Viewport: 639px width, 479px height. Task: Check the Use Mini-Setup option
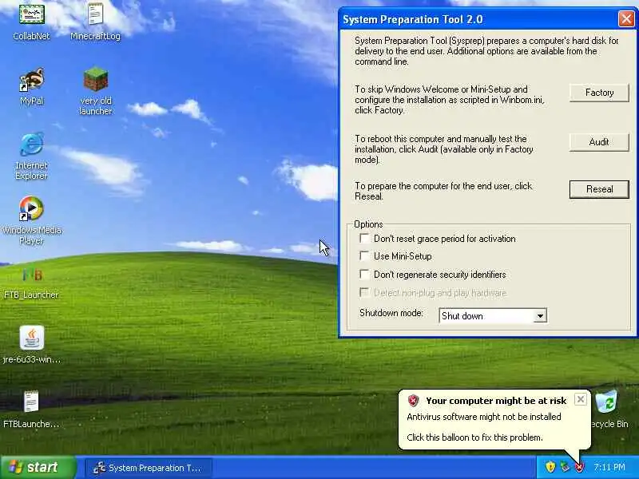pyautogui.click(x=364, y=255)
